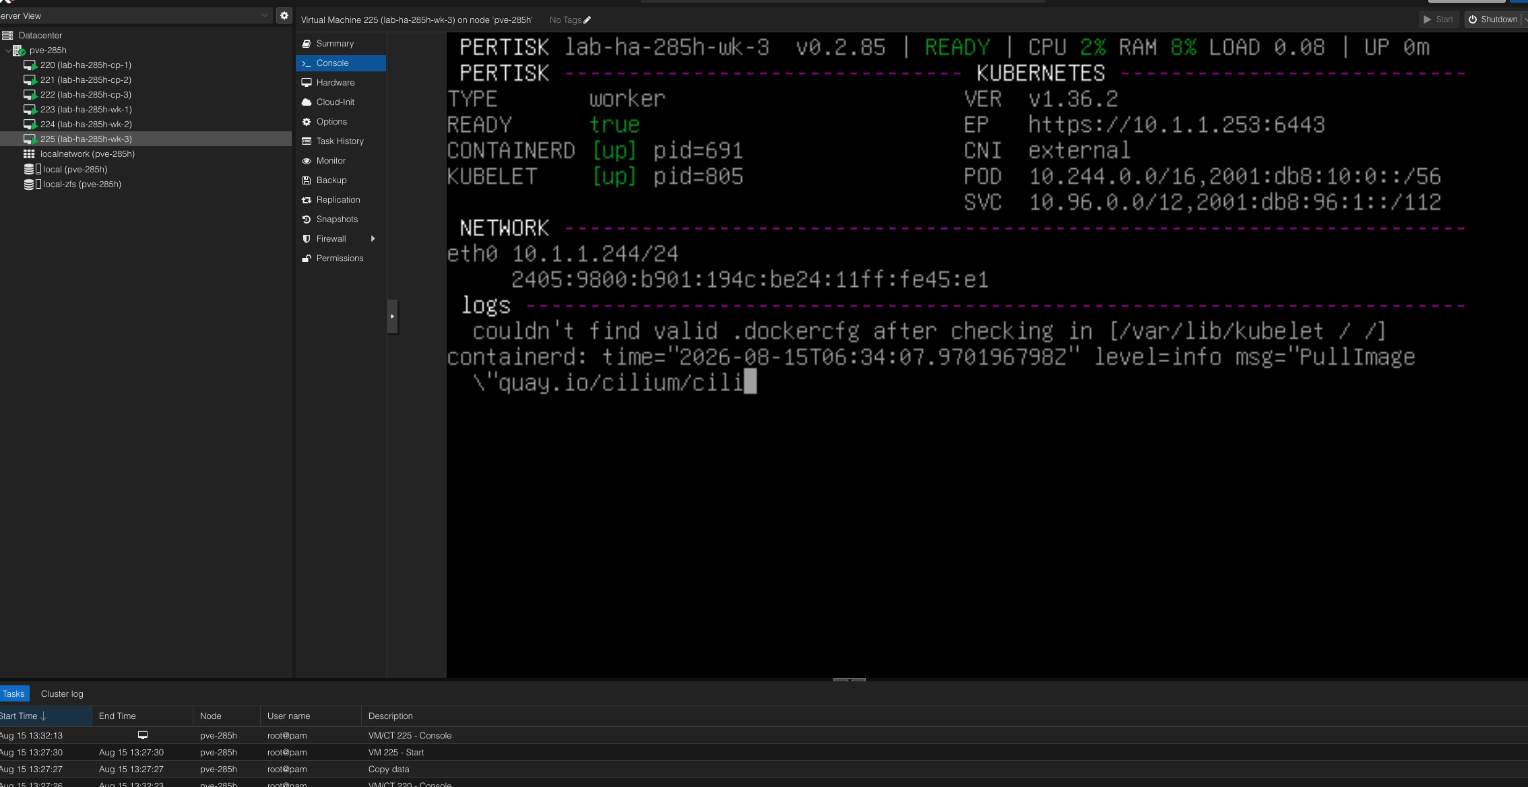Open the Console panel
The width and height of the screenshot is (1528, 787).
pos(341,63)
